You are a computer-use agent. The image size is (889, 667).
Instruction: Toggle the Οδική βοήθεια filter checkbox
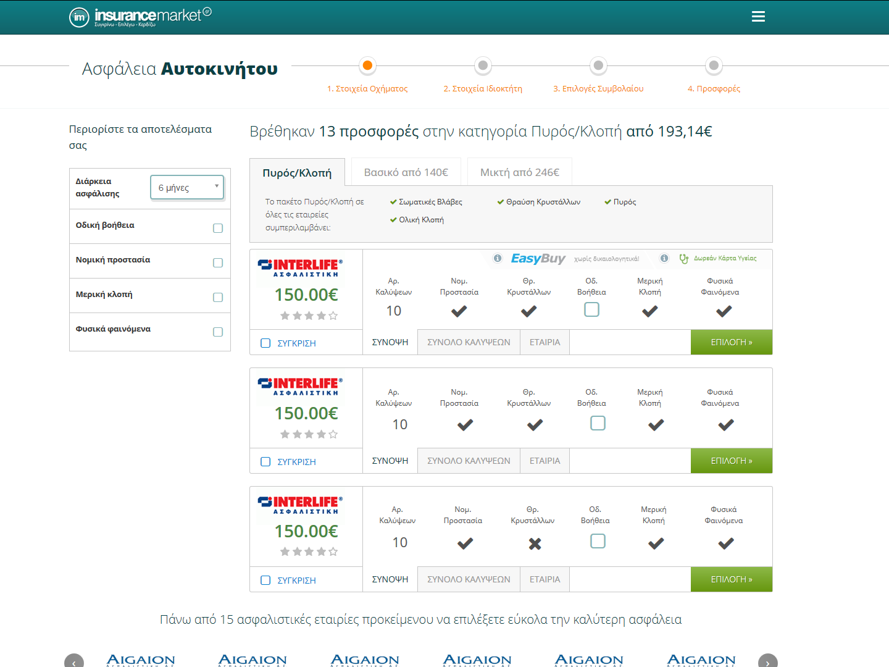coord(217,228)
